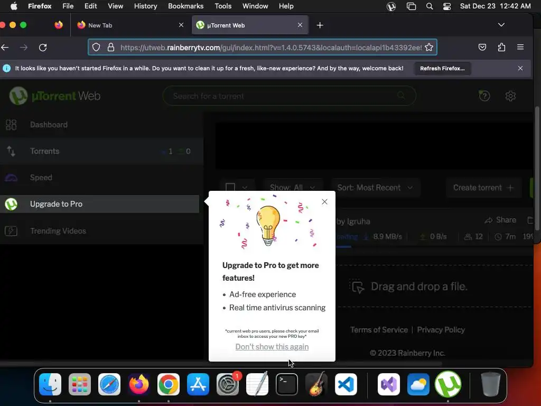The width and height of the screenshot is (541, 406).
Task: Expand the select-all checkbox dropdown arrow
Action: click(245, 188)
